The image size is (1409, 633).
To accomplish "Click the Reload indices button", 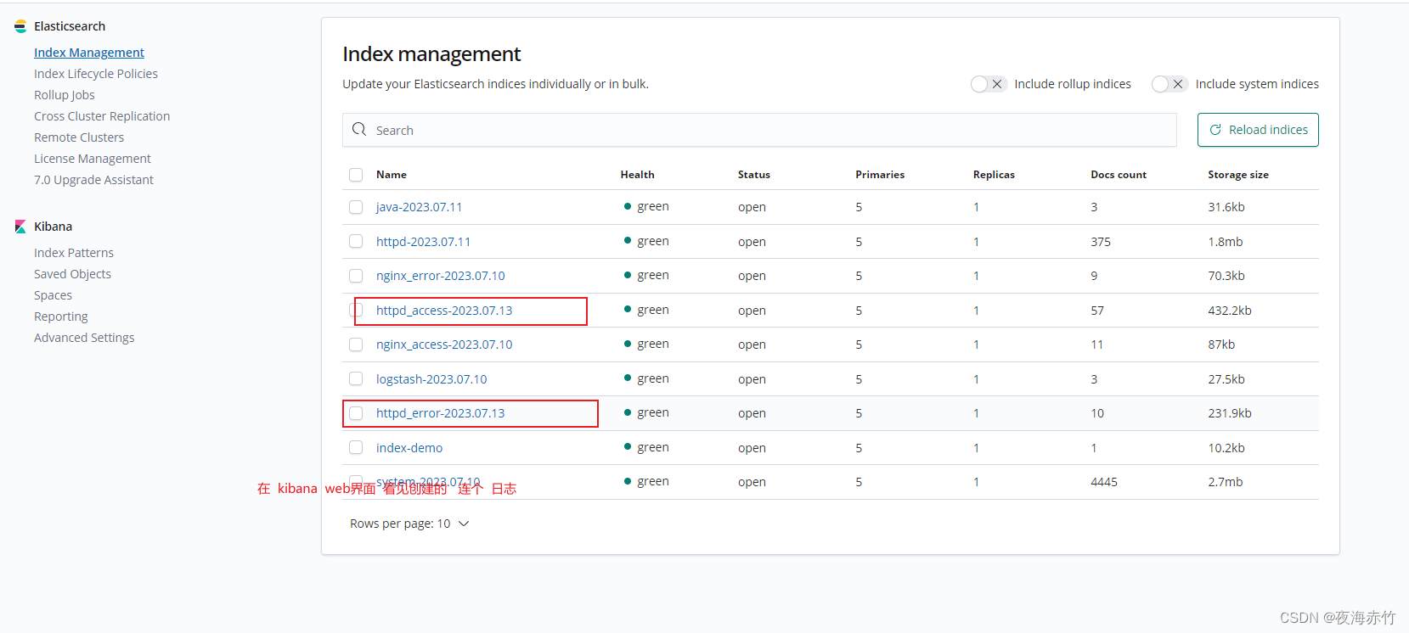I will pyautogui.click(x=1258, y=130).
